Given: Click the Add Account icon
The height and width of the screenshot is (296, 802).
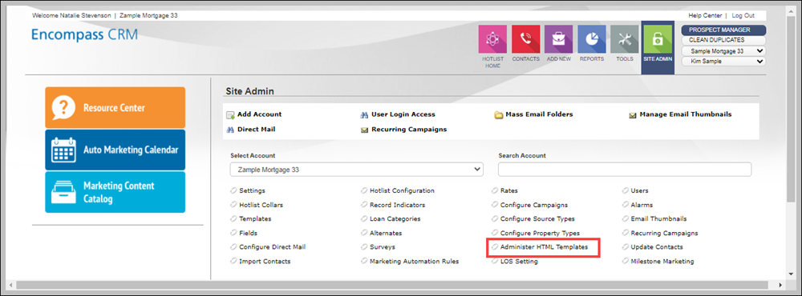Looking at the screenshot, I should 230,115.
